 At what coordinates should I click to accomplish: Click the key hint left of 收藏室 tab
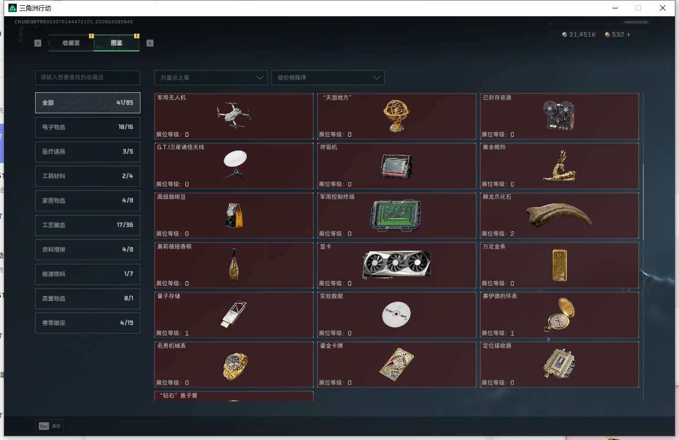[38, 43]
